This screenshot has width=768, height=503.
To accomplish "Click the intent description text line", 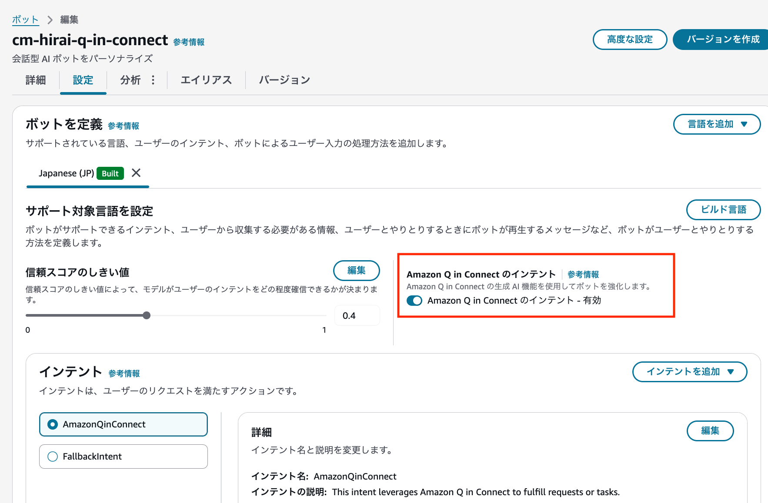I will coord(436,492).
